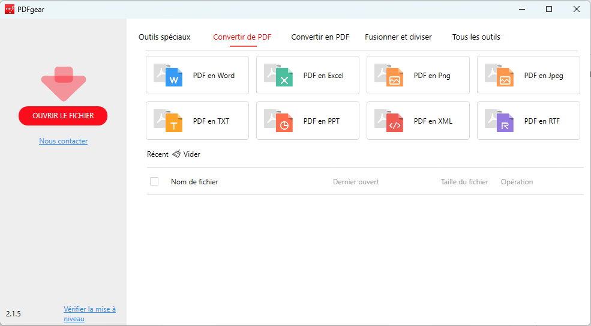Click the PDF en Excel file icon

278,75
